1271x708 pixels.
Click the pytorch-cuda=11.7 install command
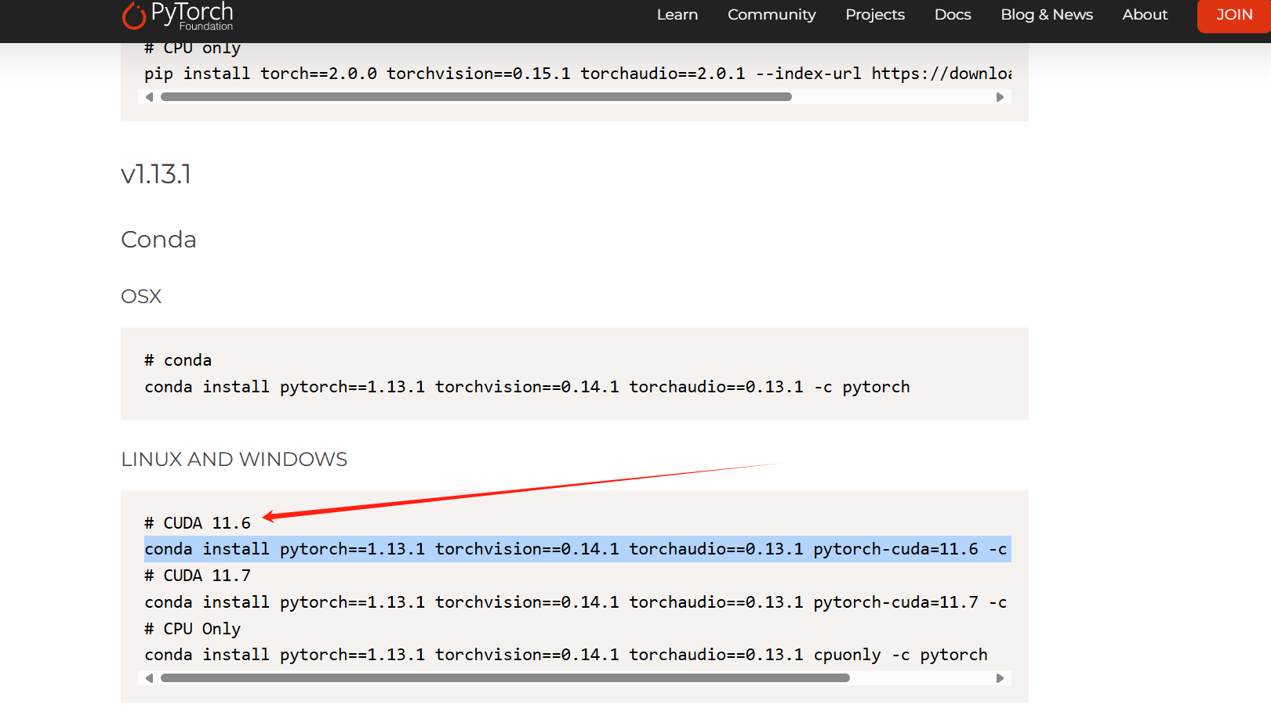[577, 602]
